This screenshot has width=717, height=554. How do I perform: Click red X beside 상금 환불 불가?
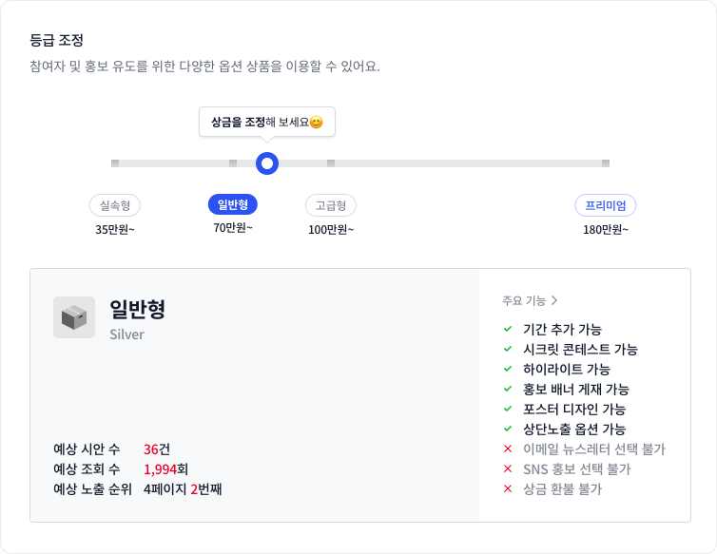[508, 488]
